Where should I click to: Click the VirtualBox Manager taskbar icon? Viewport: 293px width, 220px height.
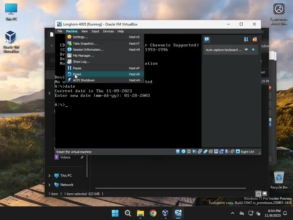(x=165, y=213)
